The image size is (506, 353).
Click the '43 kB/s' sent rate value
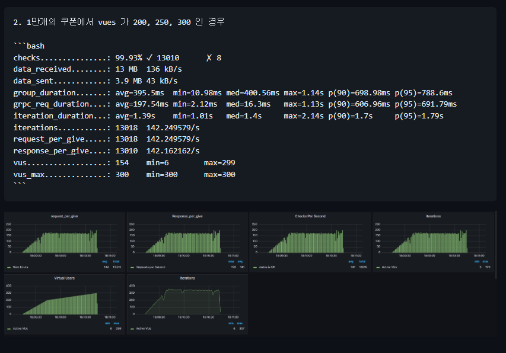click(162, 81)
